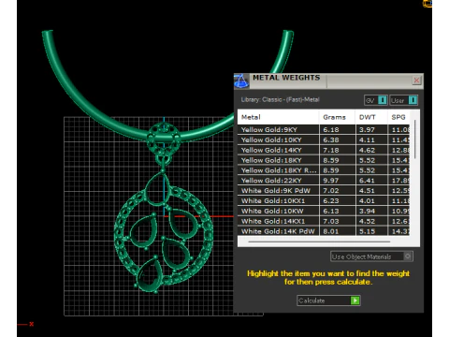Select the Yellow Gold:18KY row

coord(324,160)
